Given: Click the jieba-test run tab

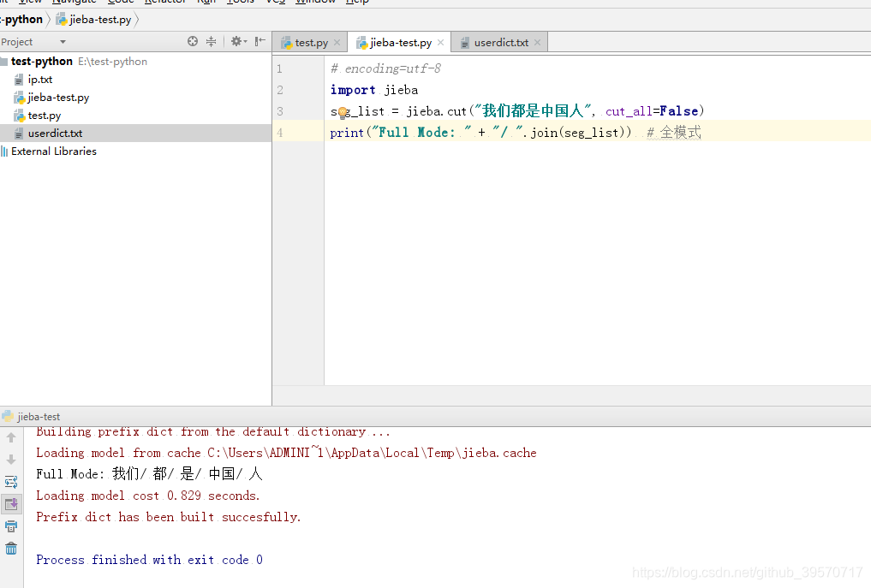Looking at the screenshot, I should tap(31, 417).
